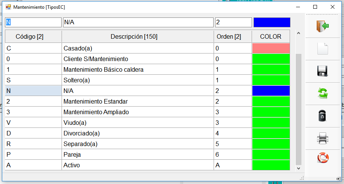
Task: Click the vertical scrollbar thumb
Action: click(299, 110)
